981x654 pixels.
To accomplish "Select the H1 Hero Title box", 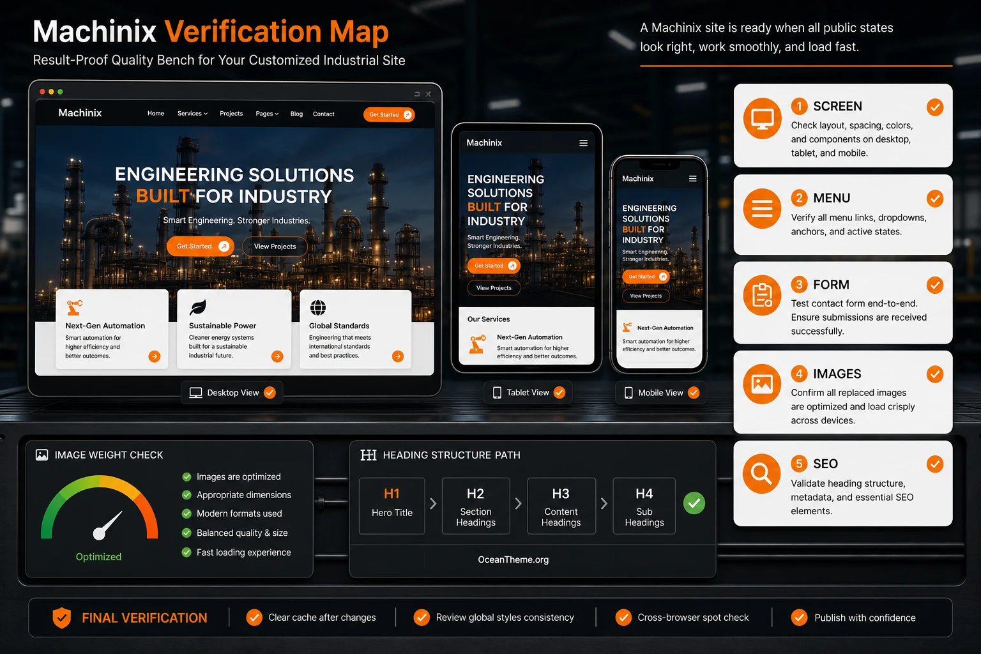I will pos(392,505).
